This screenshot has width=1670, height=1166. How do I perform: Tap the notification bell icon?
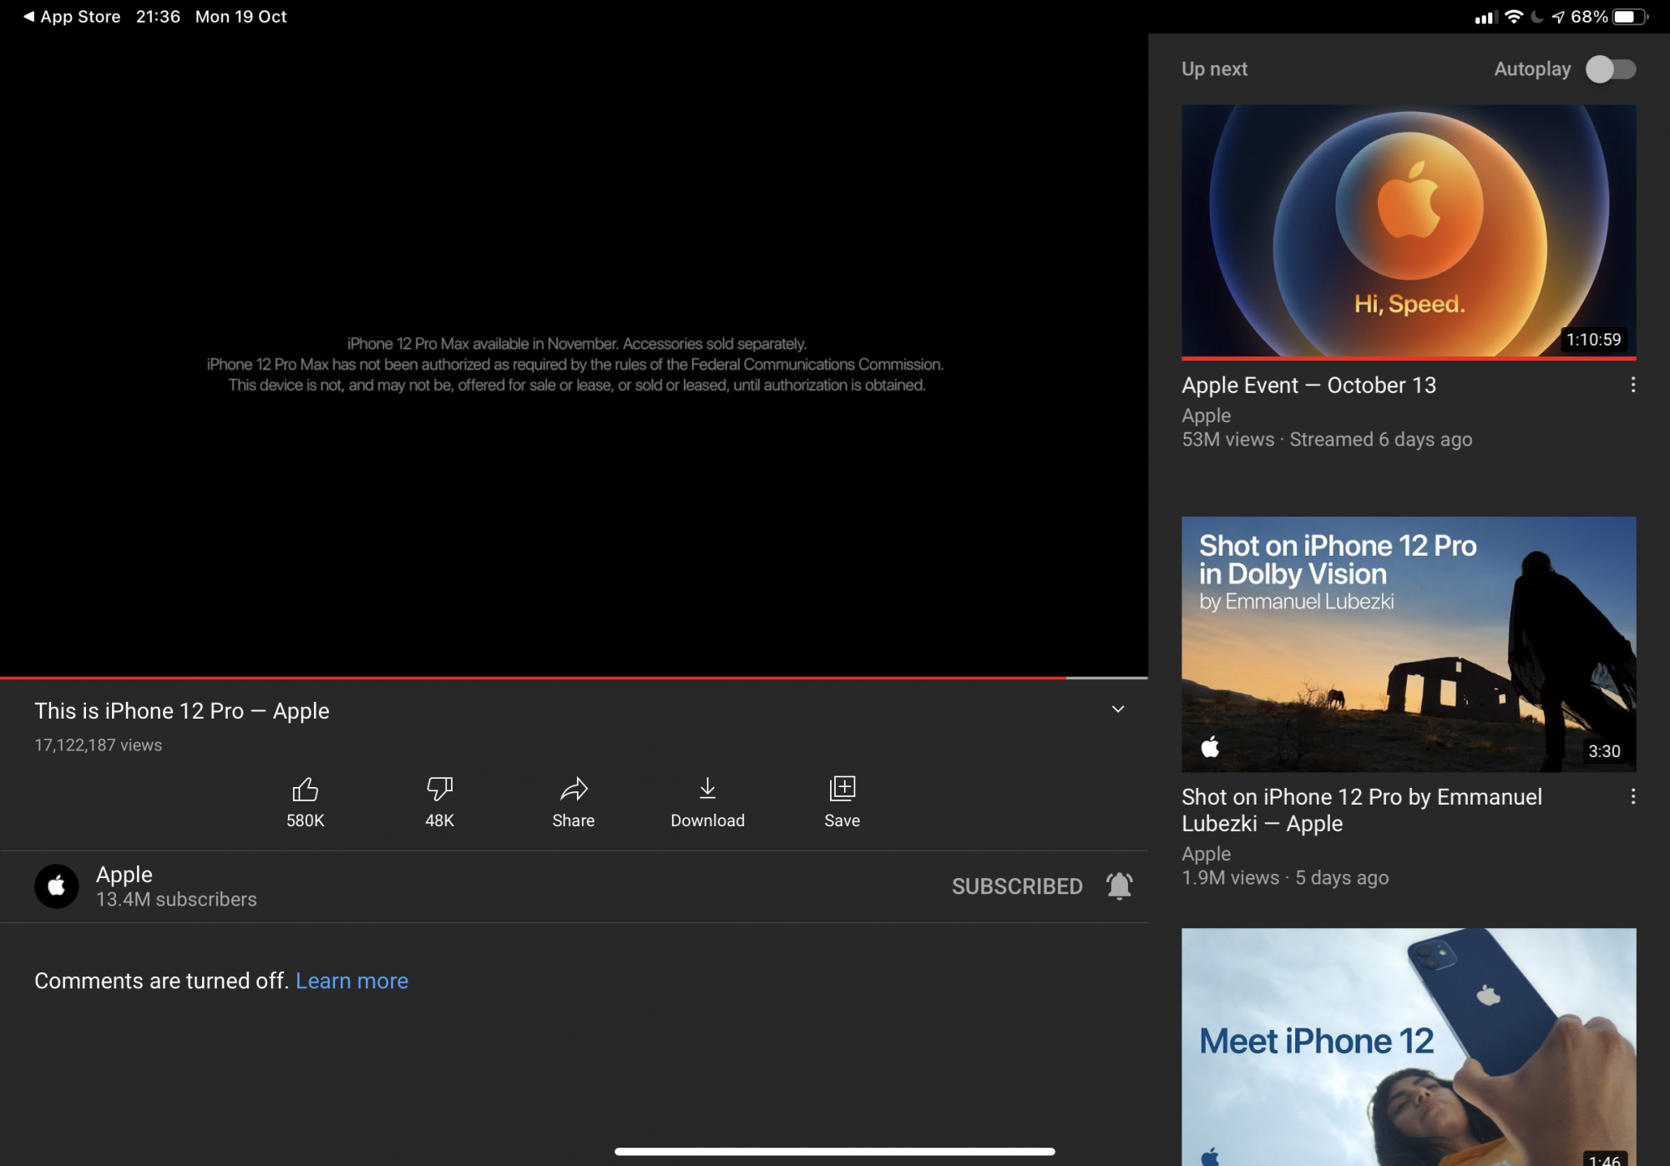coord(1119,886)
